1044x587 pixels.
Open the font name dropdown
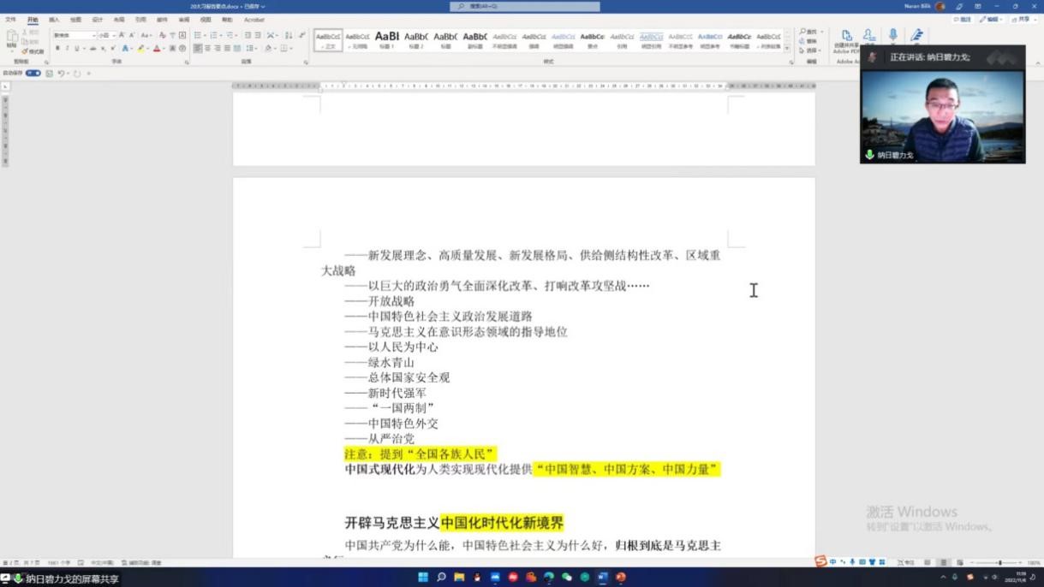click(75, 35)
